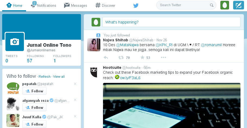The height and width of the screenshot is (128, 247).
Task: Open Hootsuite tweet's phone image
Action: click(x=172, y=106)
